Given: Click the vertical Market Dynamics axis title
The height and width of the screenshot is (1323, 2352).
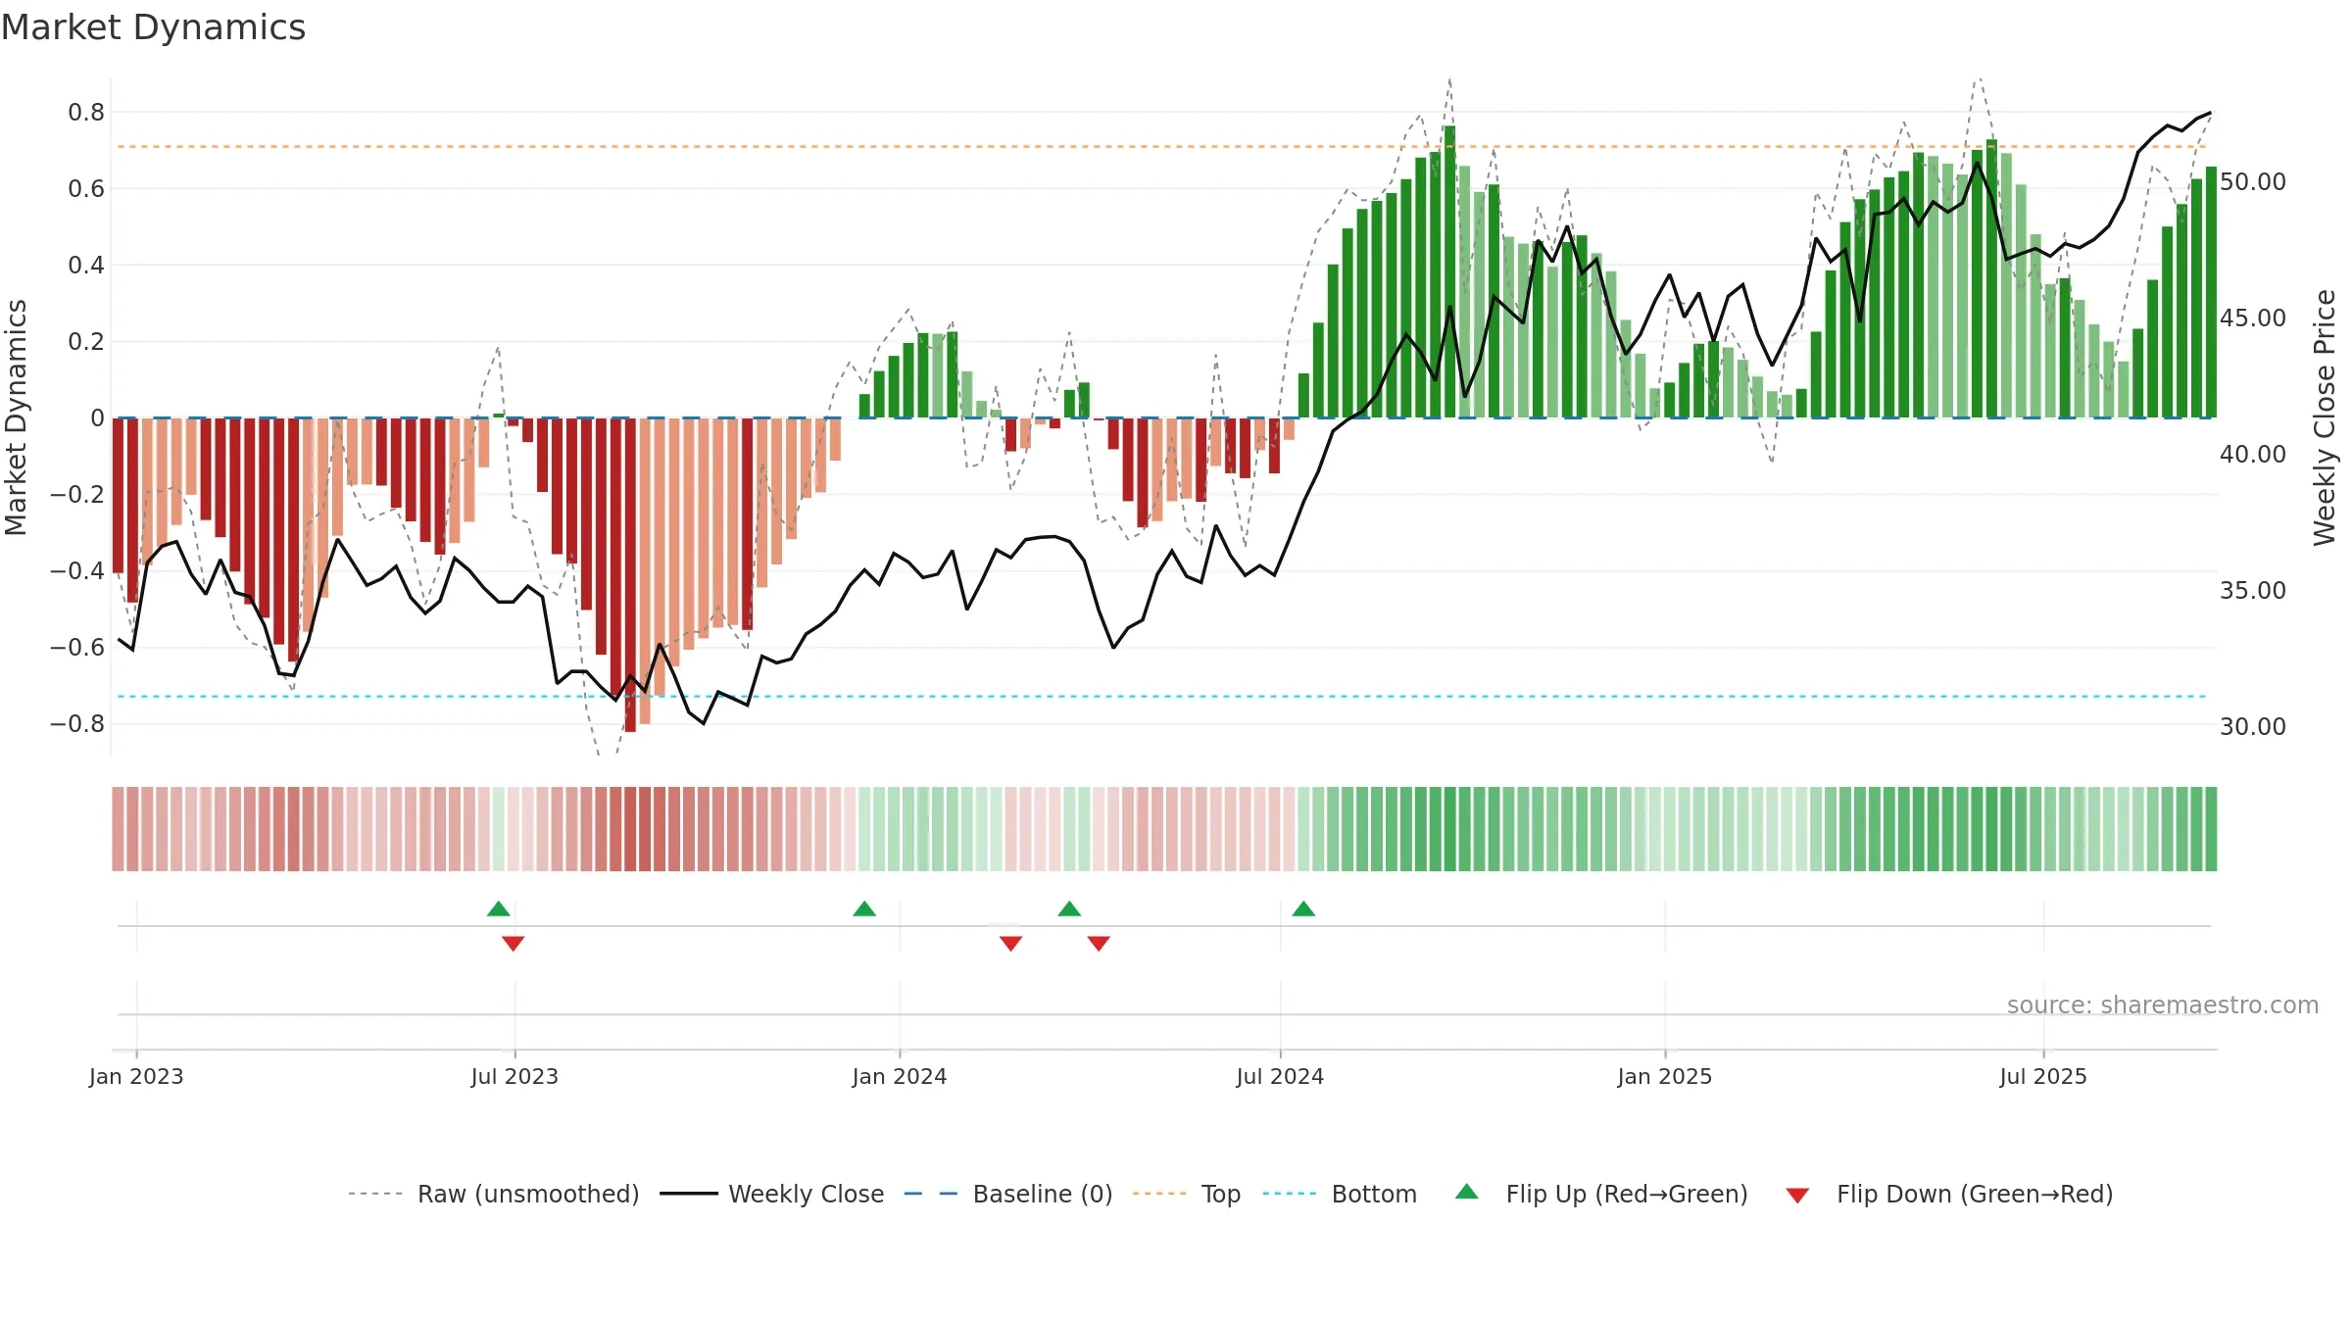Looking at the screenshot, I should point(16,417).
